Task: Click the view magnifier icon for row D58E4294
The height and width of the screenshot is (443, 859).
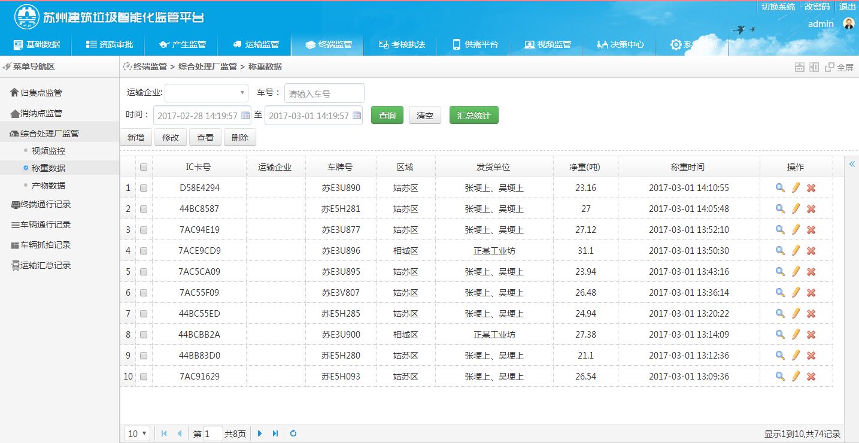Action: pos(780,188)
